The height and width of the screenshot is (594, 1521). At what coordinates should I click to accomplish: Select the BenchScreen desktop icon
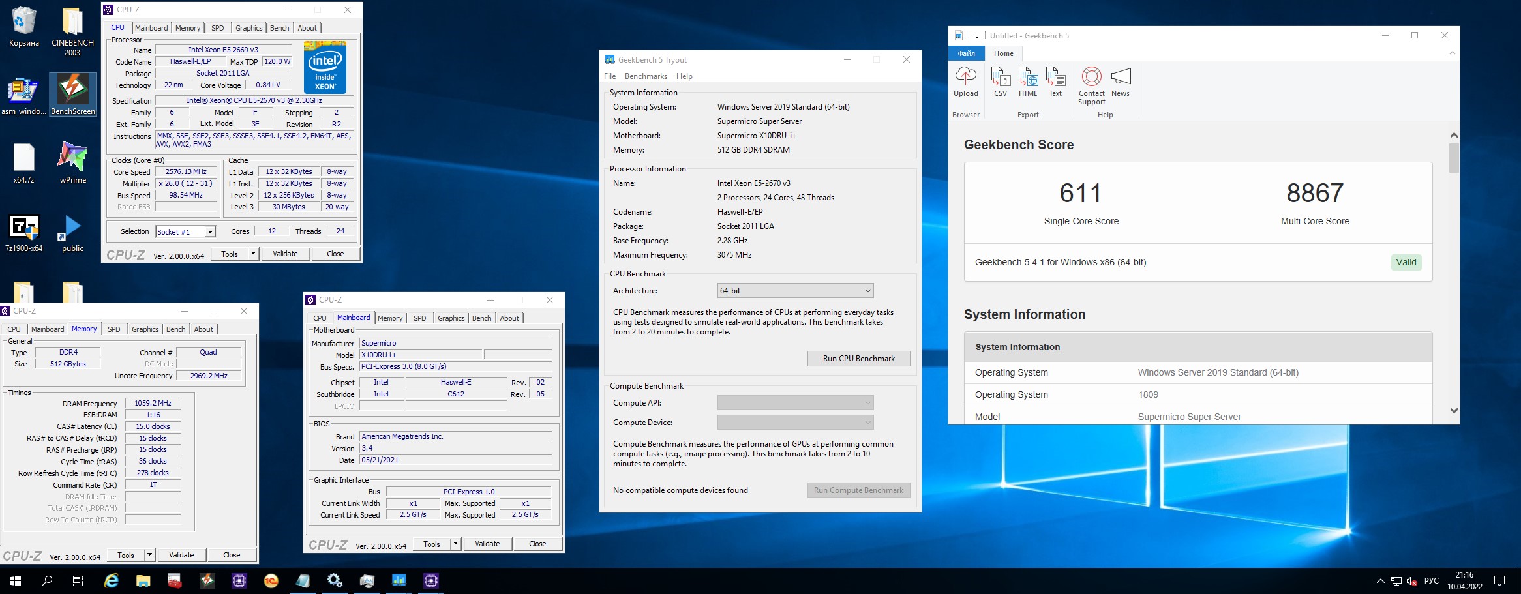point(73,95)
